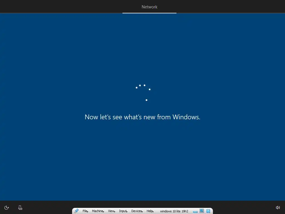This screenshot has width=285, height=214.
Task: Toggle the Cortana microphone mute icon
Action: 20,208
